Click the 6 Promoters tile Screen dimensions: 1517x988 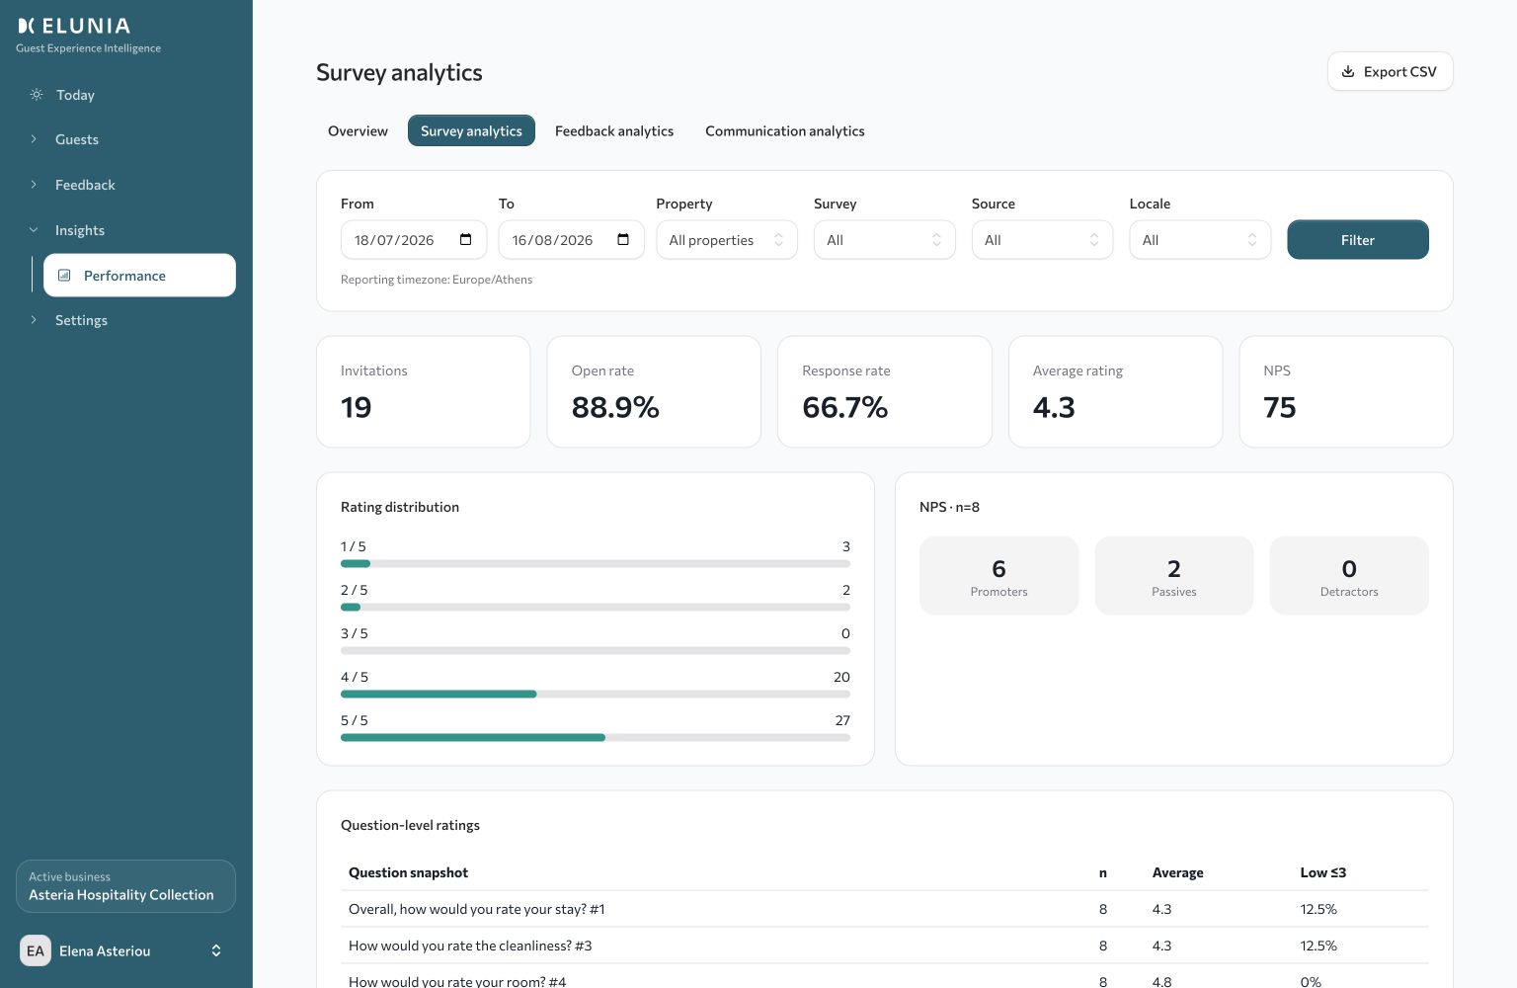coord(998,576)
